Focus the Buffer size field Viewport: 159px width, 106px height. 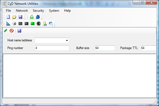[105, 48]
